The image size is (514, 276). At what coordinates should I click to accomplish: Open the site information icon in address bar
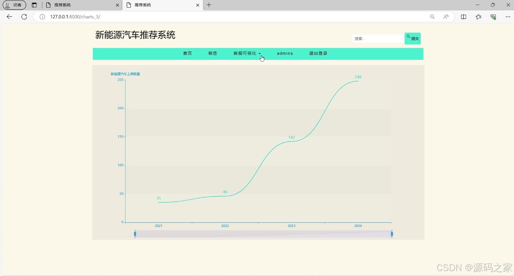[x=43, y=17]
